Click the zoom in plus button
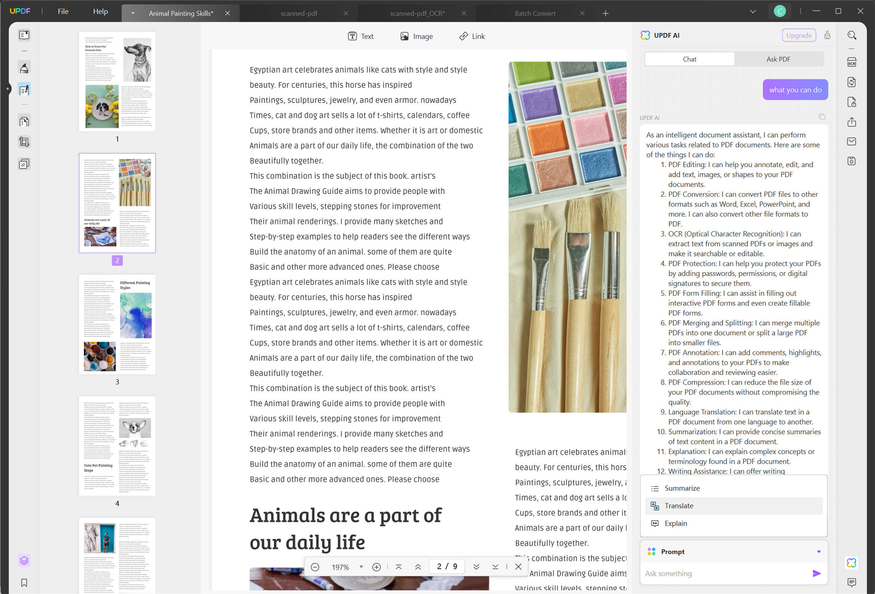 [x=376, y=567]
